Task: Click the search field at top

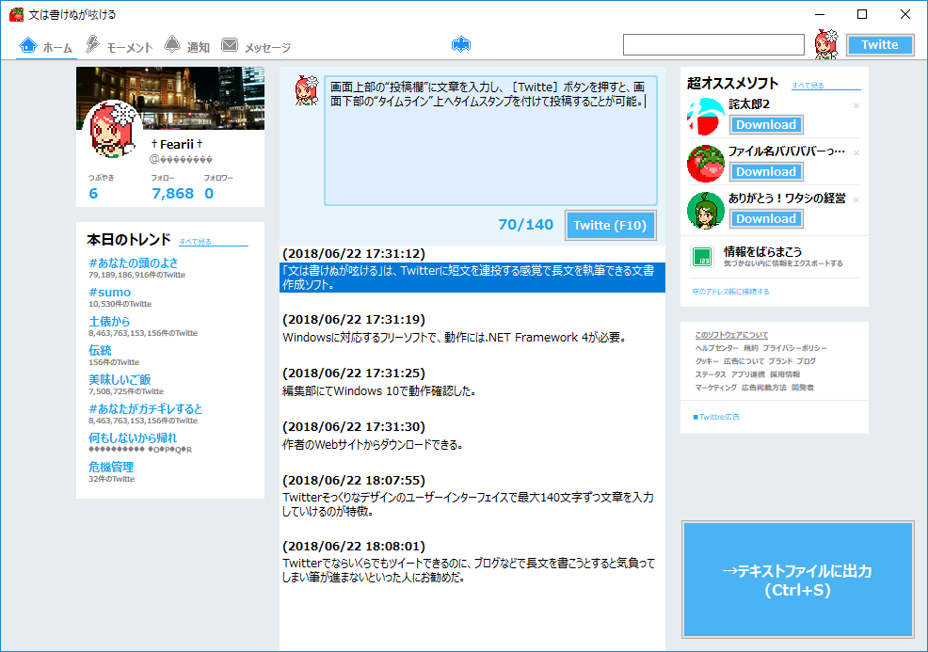Action: click(713, 43)
